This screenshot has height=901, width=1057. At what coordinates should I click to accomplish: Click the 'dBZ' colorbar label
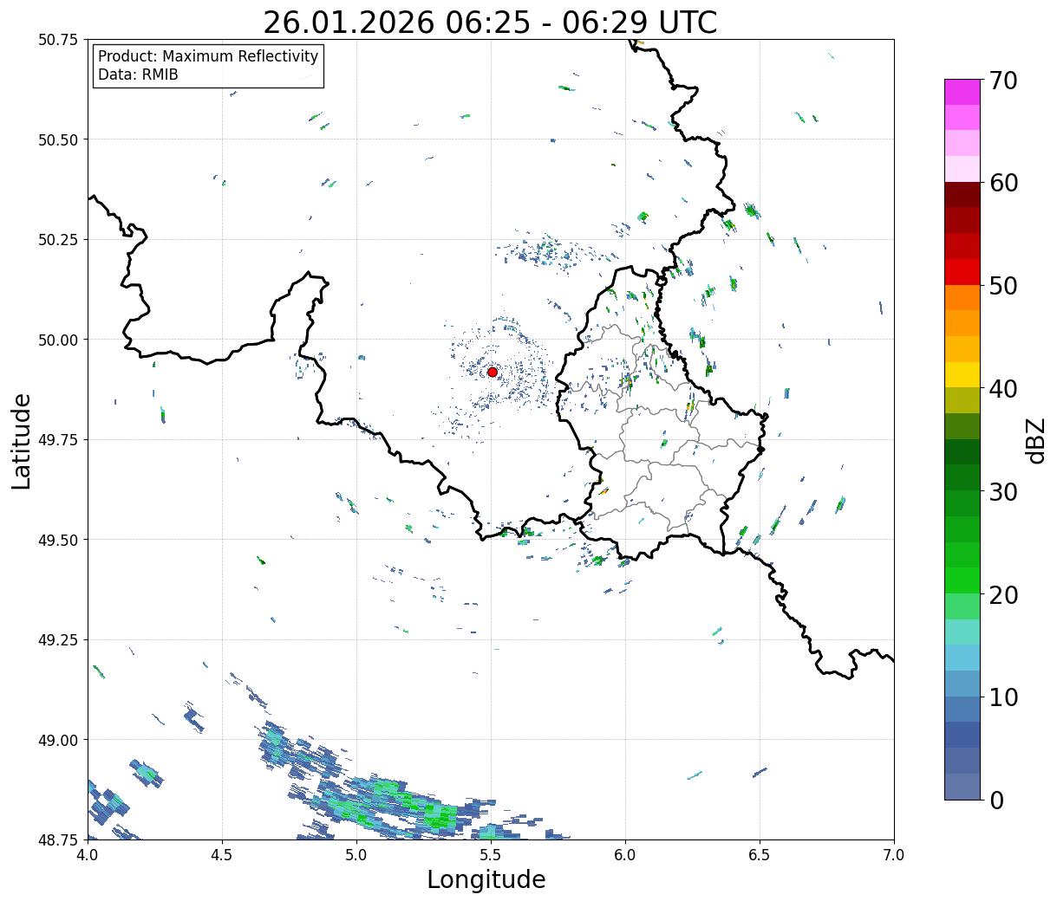coord(1035,440)
